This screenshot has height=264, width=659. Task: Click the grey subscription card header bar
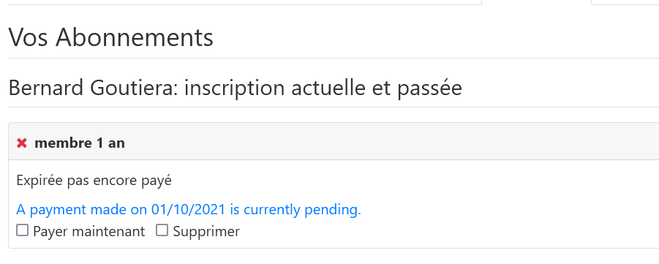coord(334,142)
